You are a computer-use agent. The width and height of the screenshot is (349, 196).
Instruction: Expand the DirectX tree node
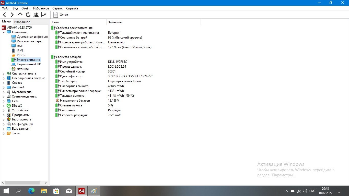[4, 106]
